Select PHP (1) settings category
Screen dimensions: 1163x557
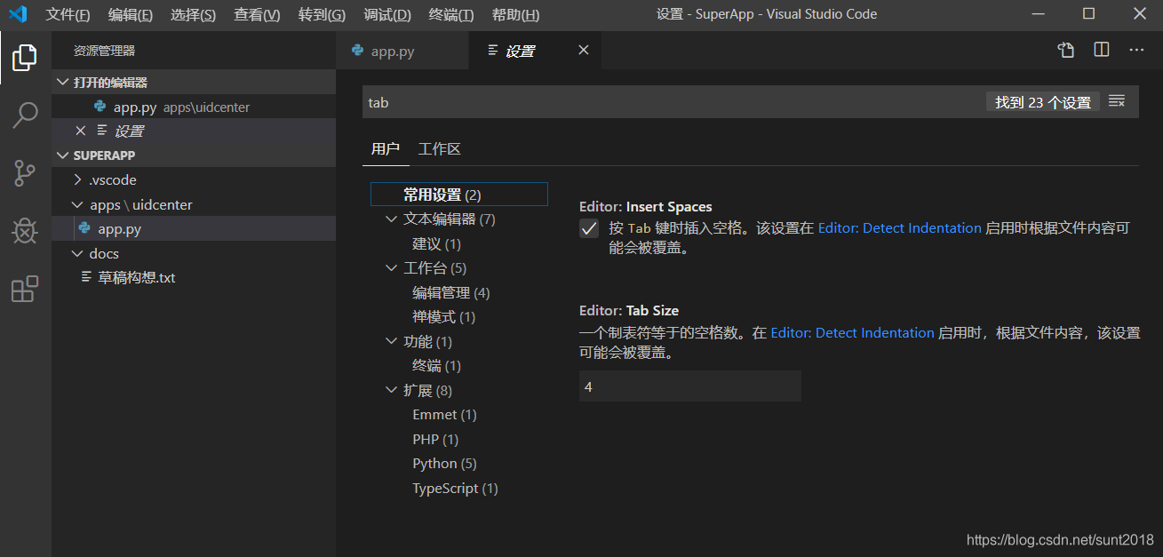point(435,439)
